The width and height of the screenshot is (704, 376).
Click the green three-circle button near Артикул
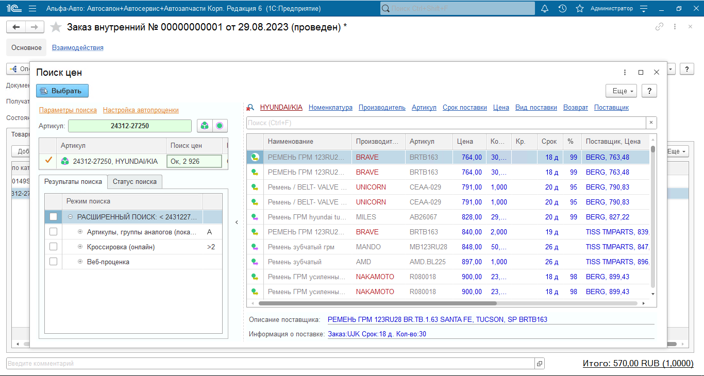(x=205, y=126)
